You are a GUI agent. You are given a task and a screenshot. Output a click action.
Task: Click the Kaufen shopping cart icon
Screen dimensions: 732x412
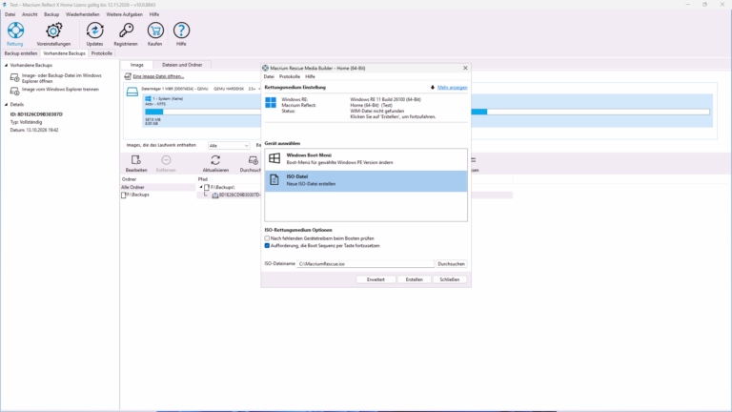click(x=155, y=31)
